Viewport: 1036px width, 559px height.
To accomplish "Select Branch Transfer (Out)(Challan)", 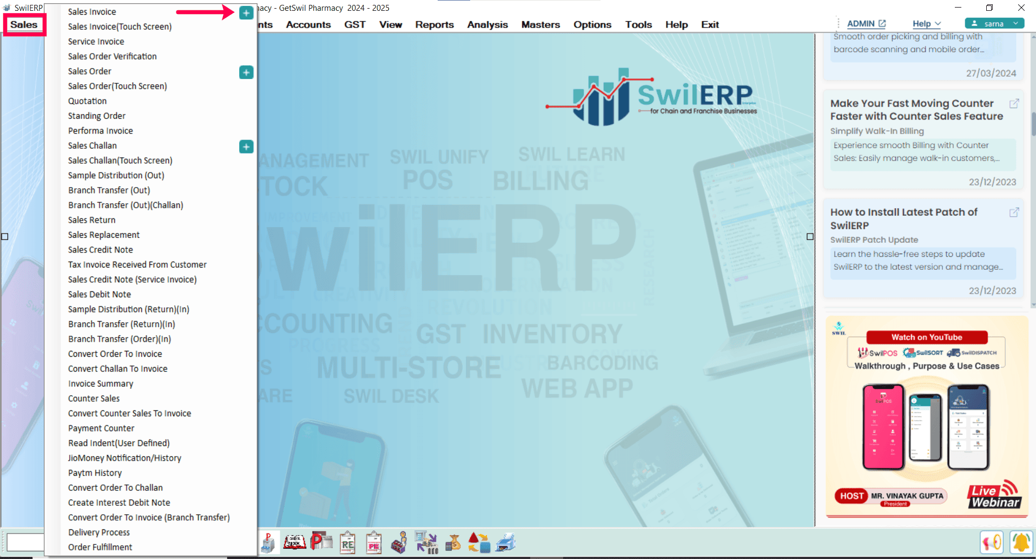I will 126,205.
